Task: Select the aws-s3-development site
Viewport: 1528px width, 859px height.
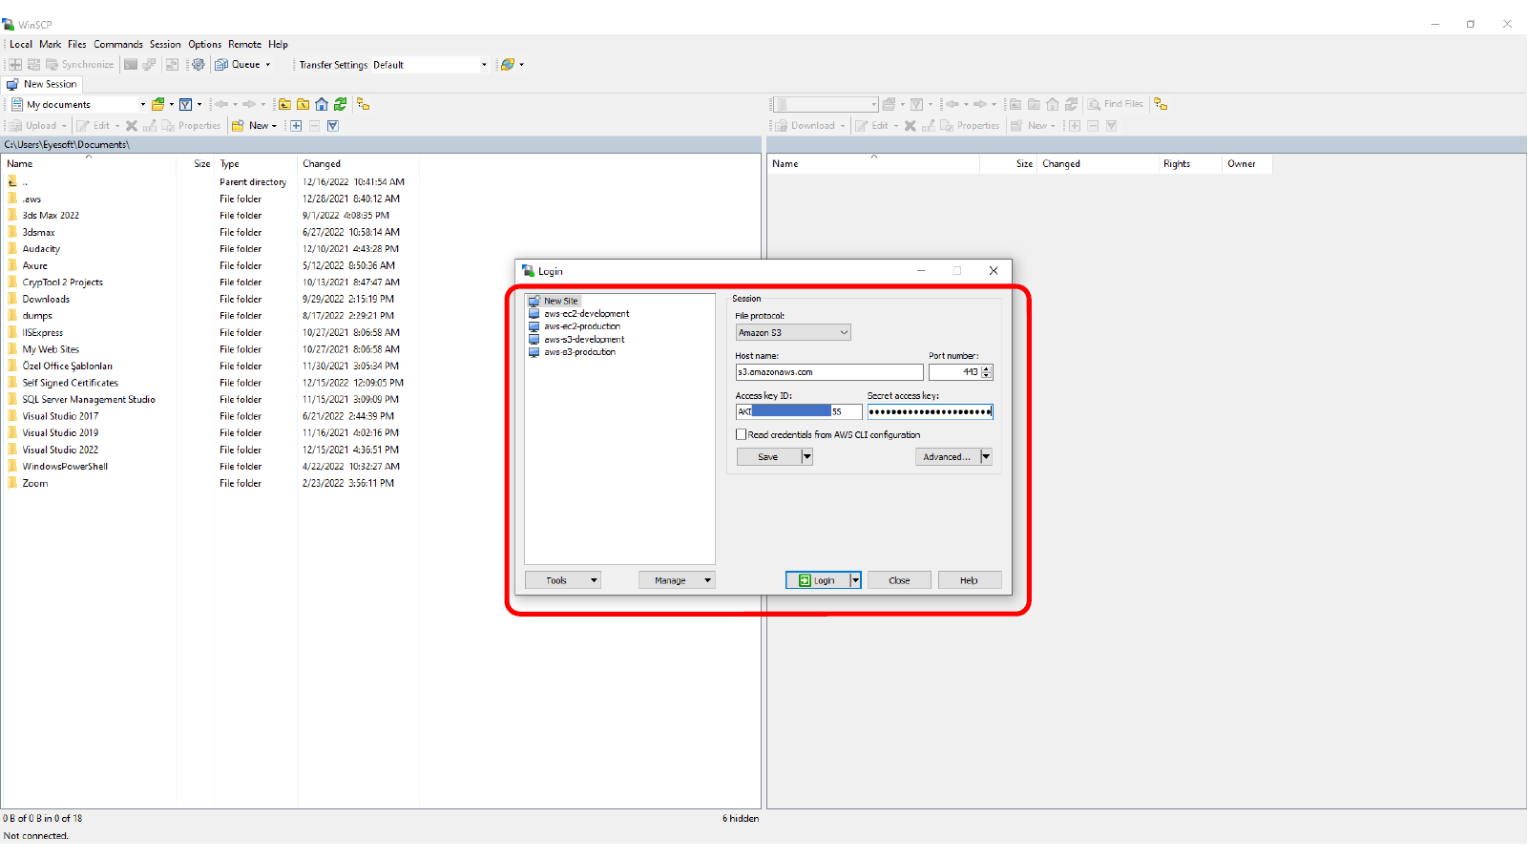Action: [x=584, y=340]
